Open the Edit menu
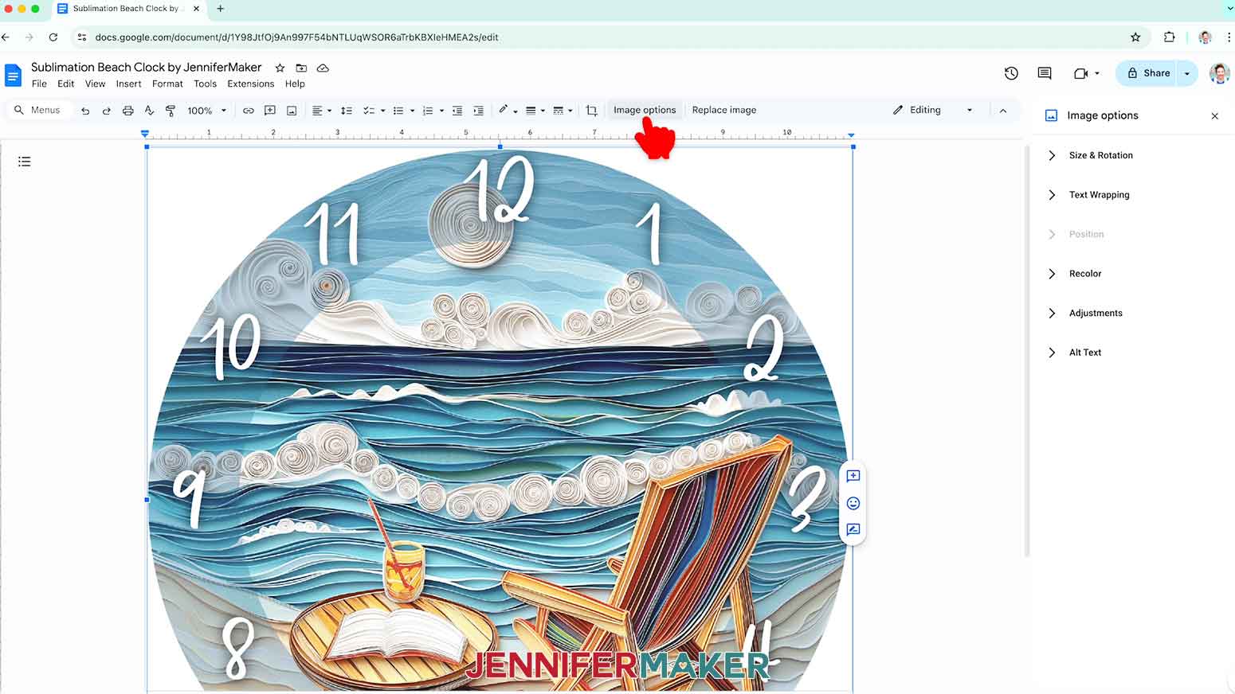The height and width of the screenshot is (694, 1235). pyautogui.click(x=66, y=84)
